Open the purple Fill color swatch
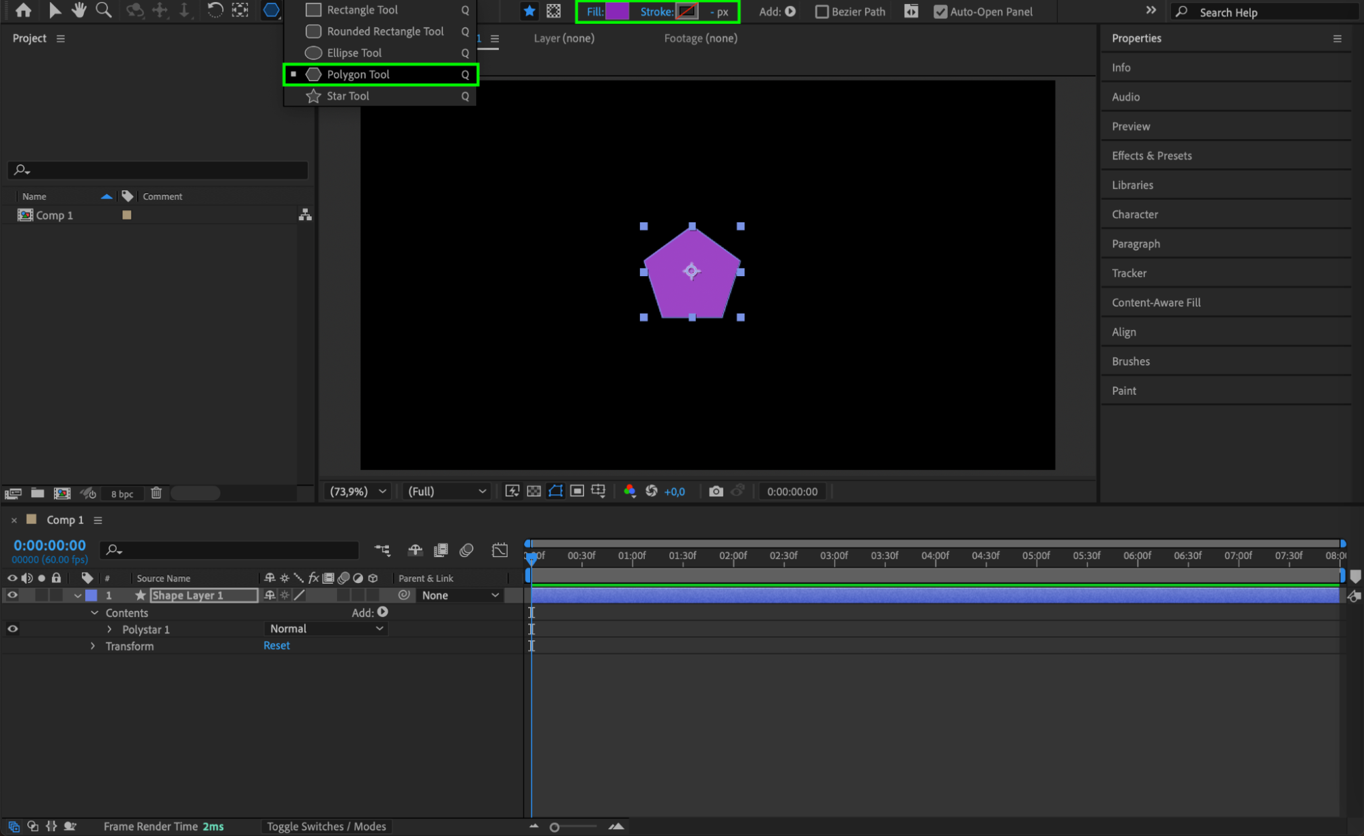Image resolution: width=1364 pixels, height=836 pixels. pos(617,12)
